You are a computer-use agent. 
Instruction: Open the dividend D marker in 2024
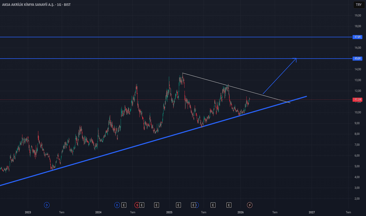click(x=117, y=205)
